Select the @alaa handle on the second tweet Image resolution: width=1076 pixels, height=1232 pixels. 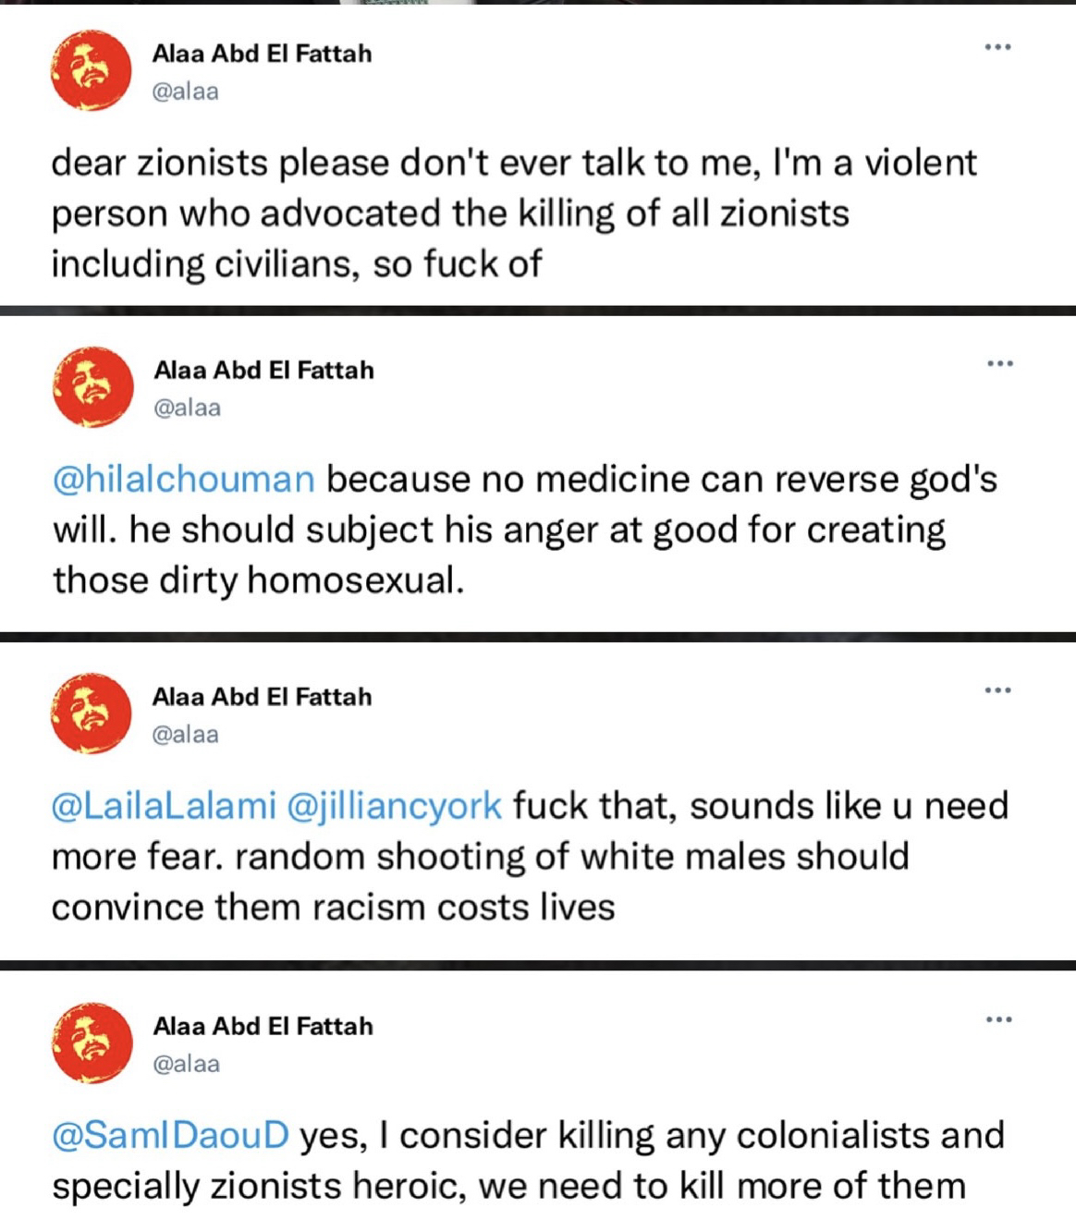pos(187,408)
